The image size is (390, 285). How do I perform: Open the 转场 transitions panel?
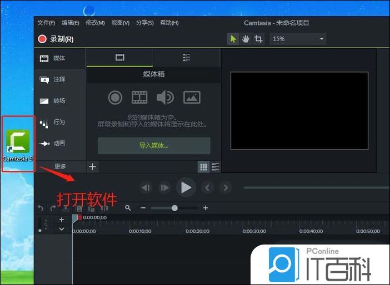click(x=60, y=101)
